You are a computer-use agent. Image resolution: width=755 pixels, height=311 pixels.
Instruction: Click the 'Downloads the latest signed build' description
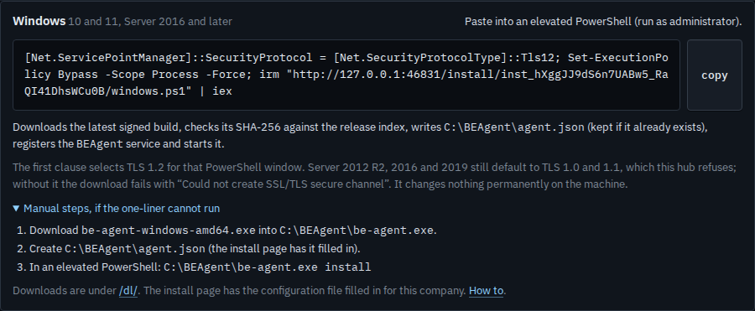point(359,135)
